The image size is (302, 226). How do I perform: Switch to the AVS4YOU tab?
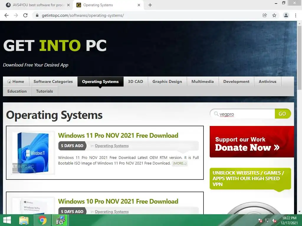38,5
